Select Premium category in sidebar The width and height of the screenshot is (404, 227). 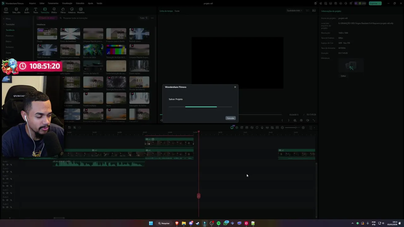click(x=9, y=36)
